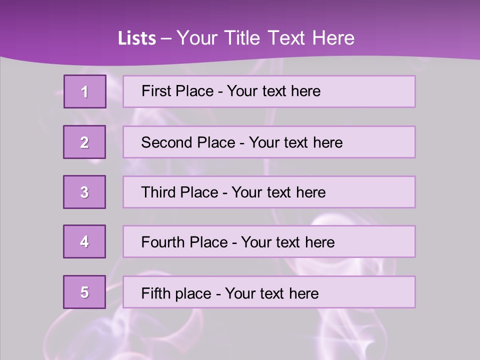The image size is (480, 360).
Task: Select the number 1 box
Action: [85, 91]
